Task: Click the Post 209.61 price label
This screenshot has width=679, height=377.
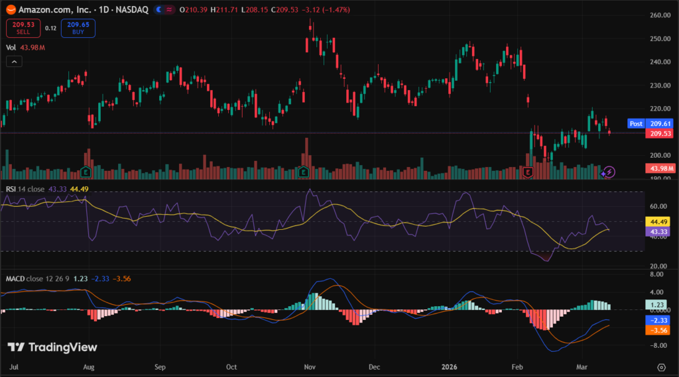Action: 649,123
